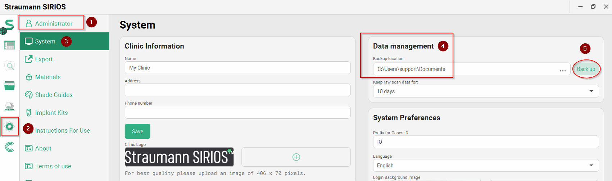Click the clinic Name field
Screen dimensions: 612x181
237,68
